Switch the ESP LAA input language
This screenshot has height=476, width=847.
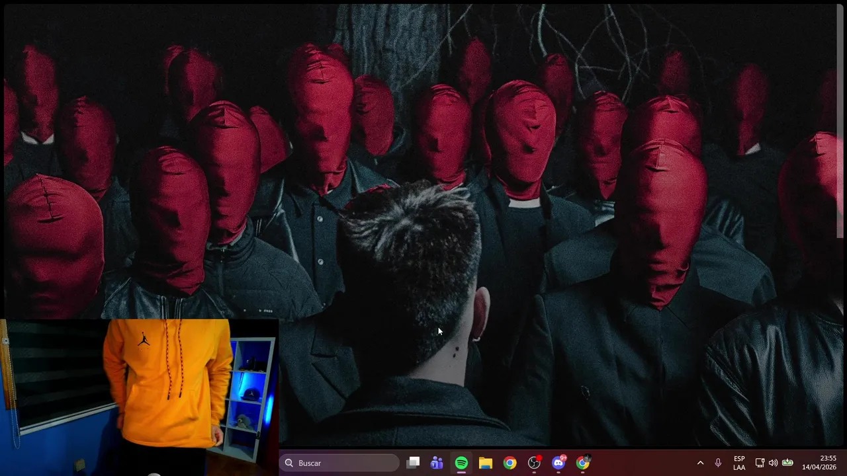coord(739,463)
